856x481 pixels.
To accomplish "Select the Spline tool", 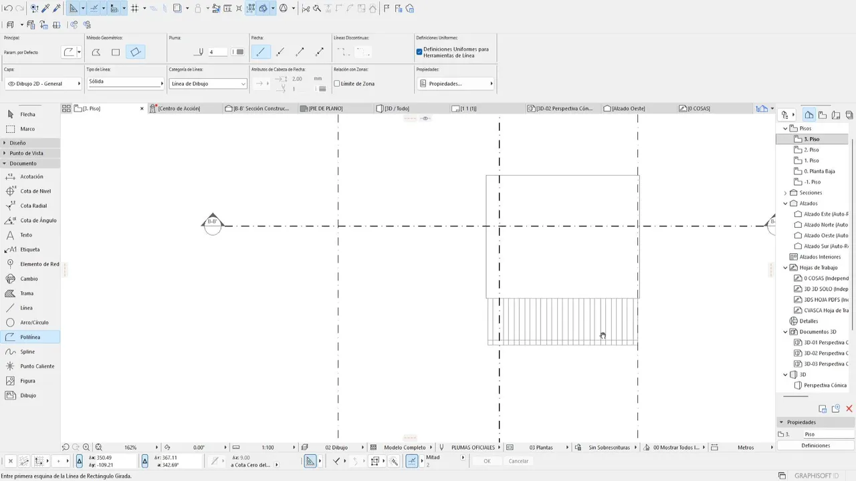I will [x=30, y=351].
